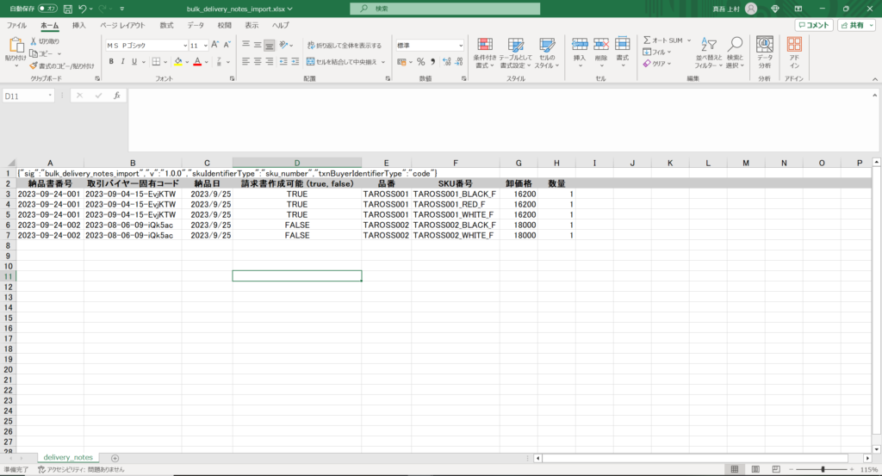Image resolution: width=882 pixels, height=476 pixels.
Task: Open the AutoSum (オート SUM) dropdown arrow
Action: (688, 40)
